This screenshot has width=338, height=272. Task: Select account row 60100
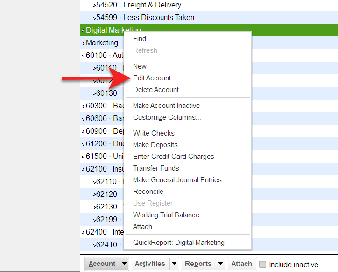pyautogui.click(x=102, y=56)
